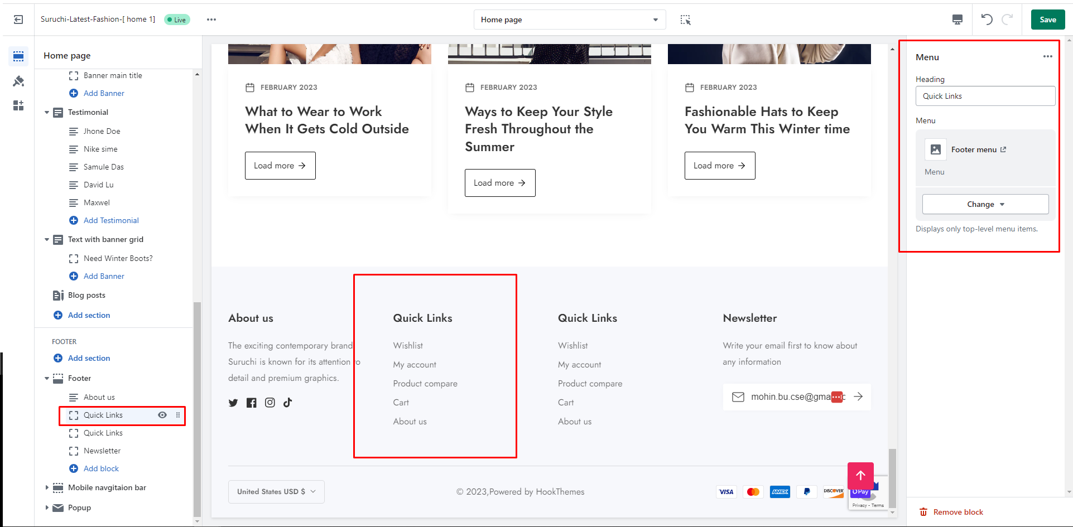Open the Theme settings paintbrush icon
Image resolution: width=1073 pixels, height=527 pixels.
click(x=18, y=81)
